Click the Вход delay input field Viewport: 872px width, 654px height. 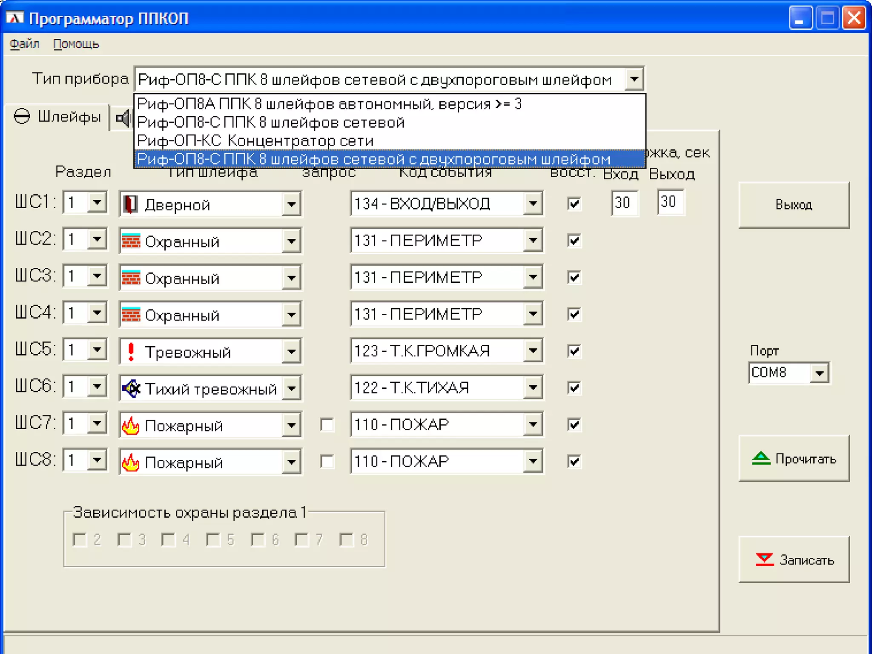tap(624, 203)
